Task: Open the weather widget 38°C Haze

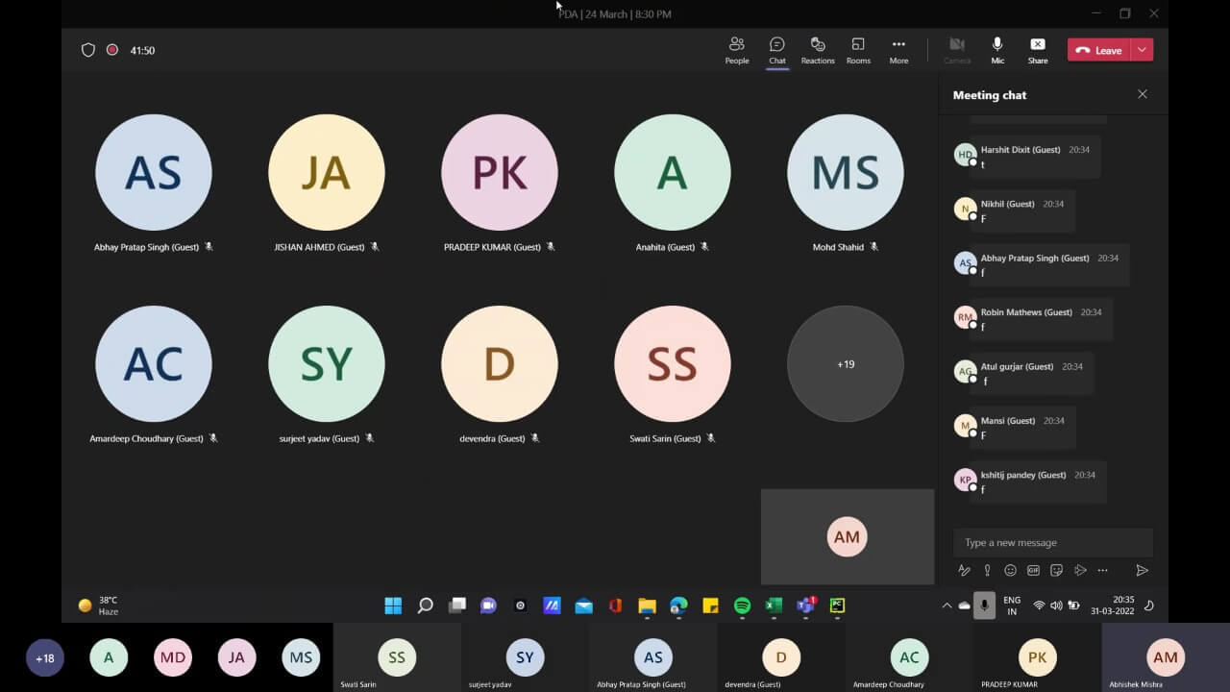Action: [x=98, y=605]
